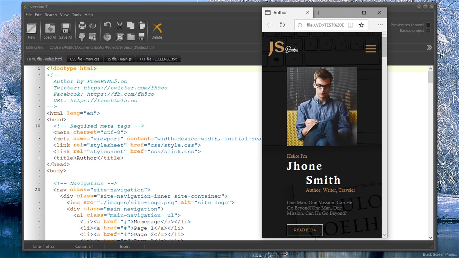Enable the Preview result panel checkbox
The width and height of the screenshot is (459, 258).
click(x=428, y=25)
